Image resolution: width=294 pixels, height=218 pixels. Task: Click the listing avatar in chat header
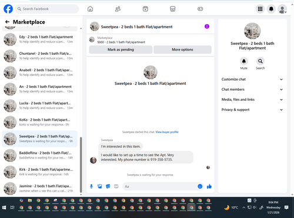click(95, 27)
